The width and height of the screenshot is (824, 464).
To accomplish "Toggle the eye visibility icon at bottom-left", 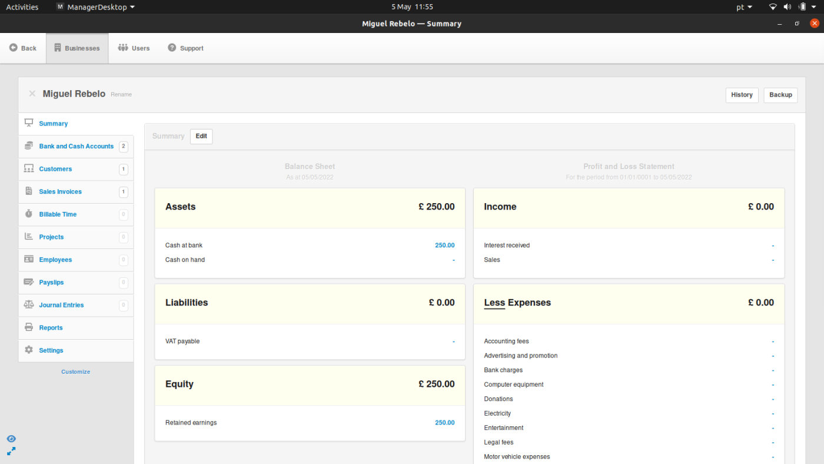I will point(11,439).
